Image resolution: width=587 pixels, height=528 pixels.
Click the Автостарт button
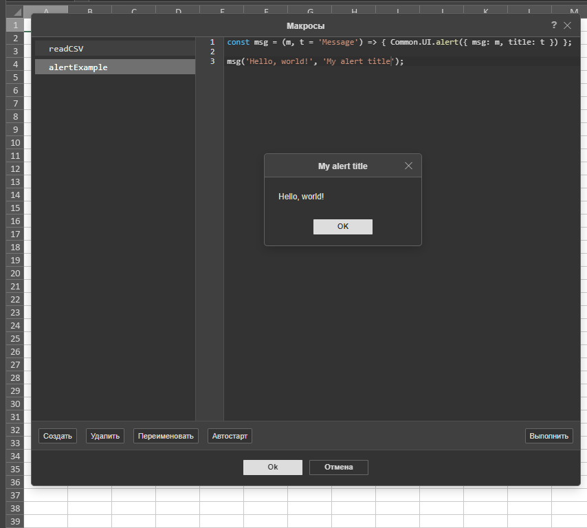click(x=230, y=436)
